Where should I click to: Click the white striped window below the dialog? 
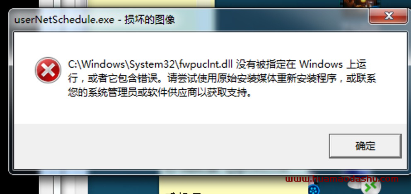(x=63, y=185)
